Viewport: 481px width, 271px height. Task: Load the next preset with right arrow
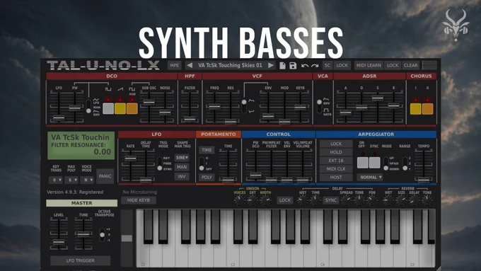coord(270,65)
